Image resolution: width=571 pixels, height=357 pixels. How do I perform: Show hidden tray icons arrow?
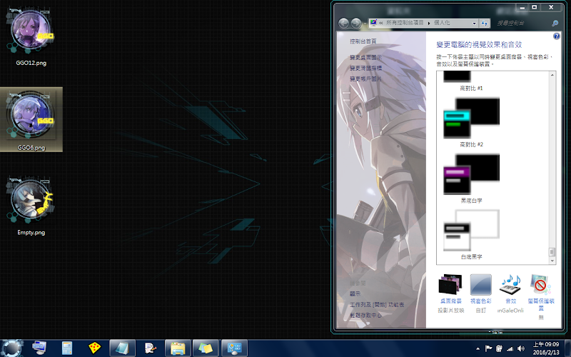click(x=477, y=348)
